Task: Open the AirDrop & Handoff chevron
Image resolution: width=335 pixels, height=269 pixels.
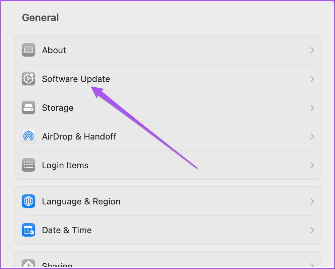Action: point(312,137)
